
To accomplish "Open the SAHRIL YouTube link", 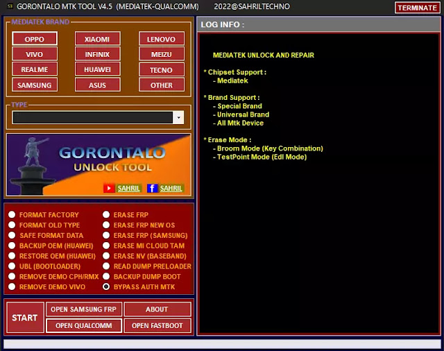I will click(x=129, y=188).
